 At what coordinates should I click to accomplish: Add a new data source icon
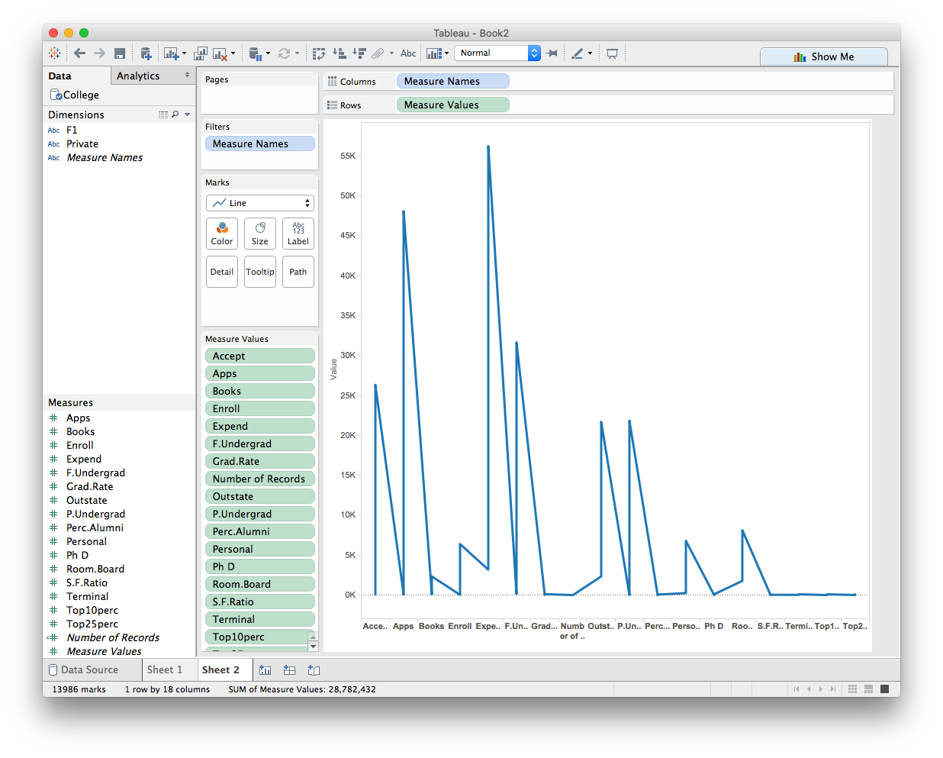pyautogui.click(x=146, y=53)
